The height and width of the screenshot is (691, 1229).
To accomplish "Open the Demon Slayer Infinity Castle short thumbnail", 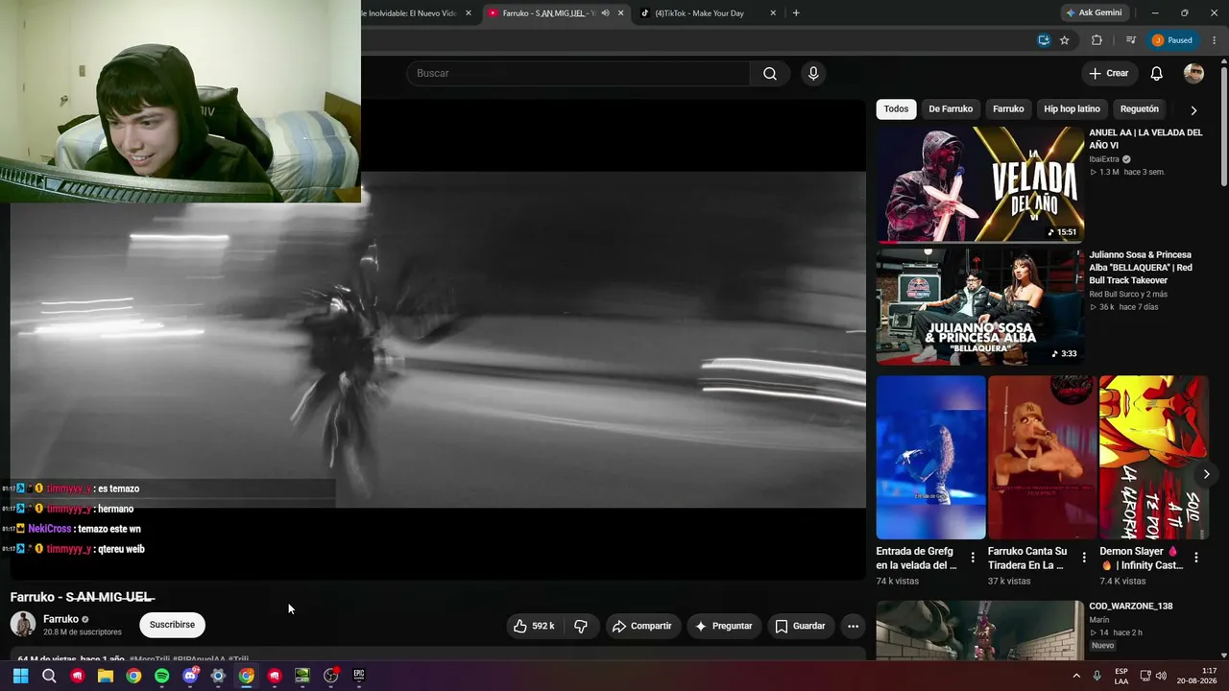I will click(x=1153, y=457).
